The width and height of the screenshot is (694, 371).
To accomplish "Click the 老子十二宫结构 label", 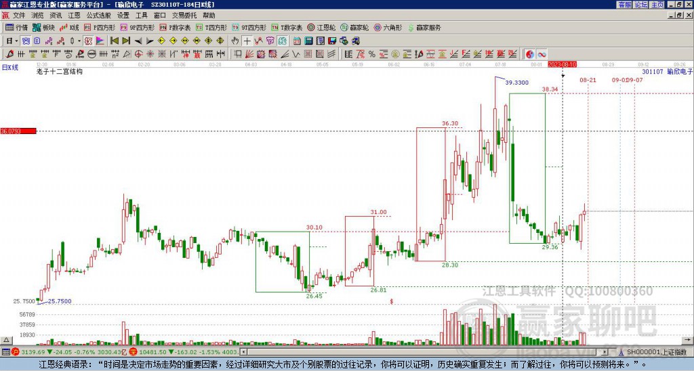I will (60, 71).
